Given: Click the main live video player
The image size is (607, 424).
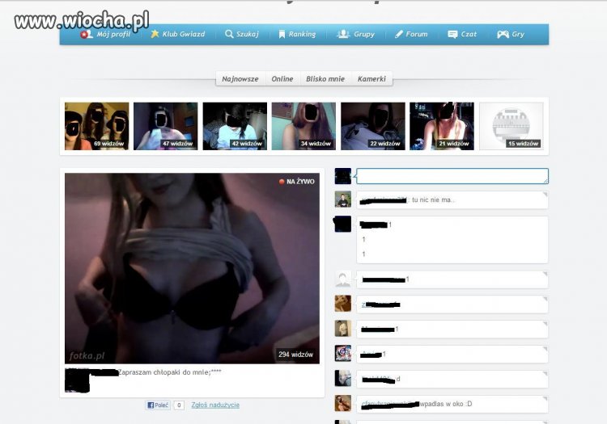Looking at the screenshot, I should pos(192,268).
